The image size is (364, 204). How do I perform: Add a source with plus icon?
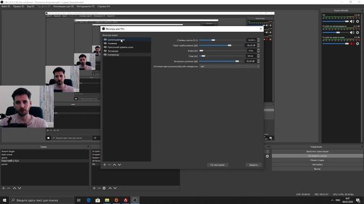pyautogui.click(x=94, y=188)
